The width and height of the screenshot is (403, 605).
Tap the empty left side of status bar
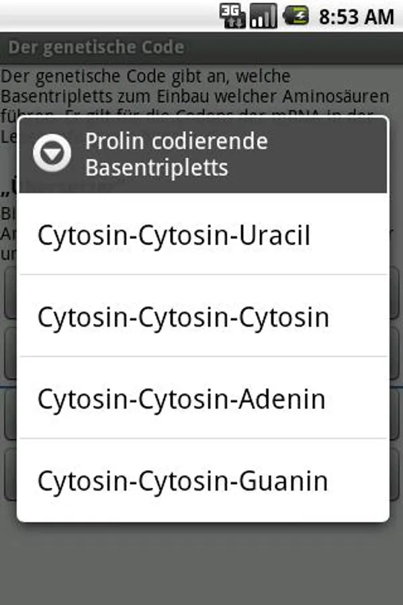[101, 15]
